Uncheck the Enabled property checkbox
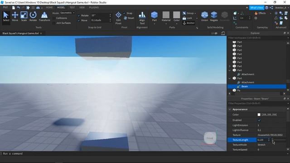 (259, 120)
